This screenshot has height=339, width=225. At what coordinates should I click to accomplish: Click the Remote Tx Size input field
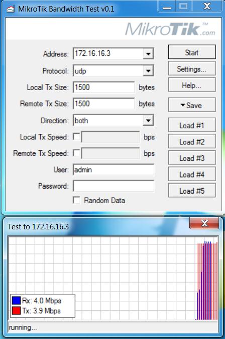[x=104, y=104]
